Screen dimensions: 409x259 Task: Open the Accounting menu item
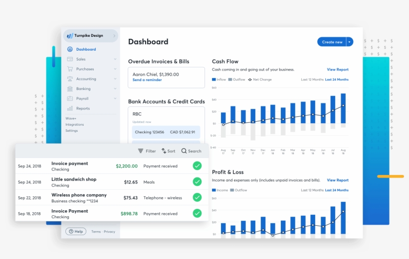coord(86,79)
